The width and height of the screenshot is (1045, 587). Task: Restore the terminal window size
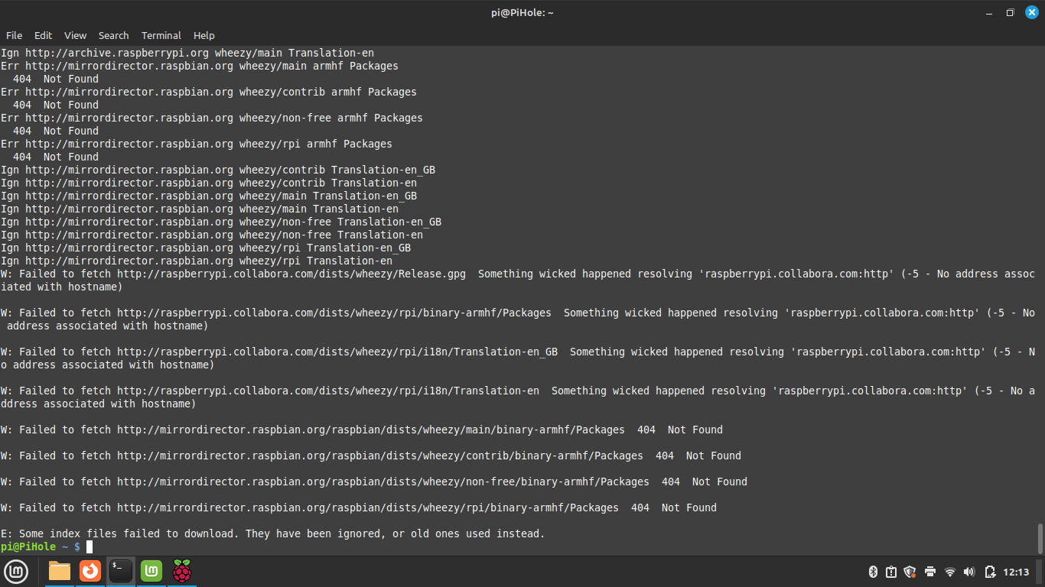(1010, 12)
